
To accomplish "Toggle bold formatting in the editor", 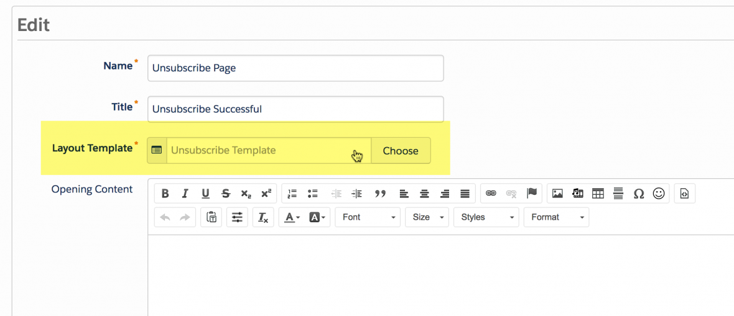I will (165, 194).
